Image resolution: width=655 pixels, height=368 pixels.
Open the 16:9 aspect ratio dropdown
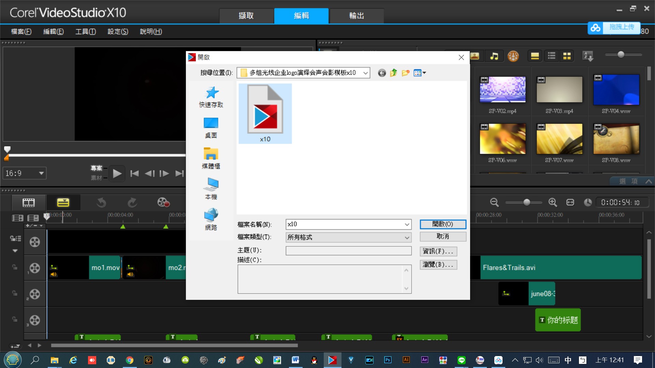coord(25,173)
